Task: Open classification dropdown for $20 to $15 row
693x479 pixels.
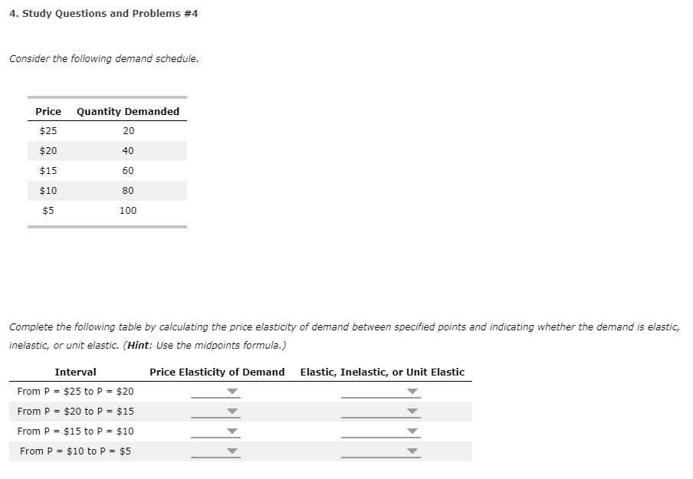Action: pyautogui.click(x=412, y=411)
